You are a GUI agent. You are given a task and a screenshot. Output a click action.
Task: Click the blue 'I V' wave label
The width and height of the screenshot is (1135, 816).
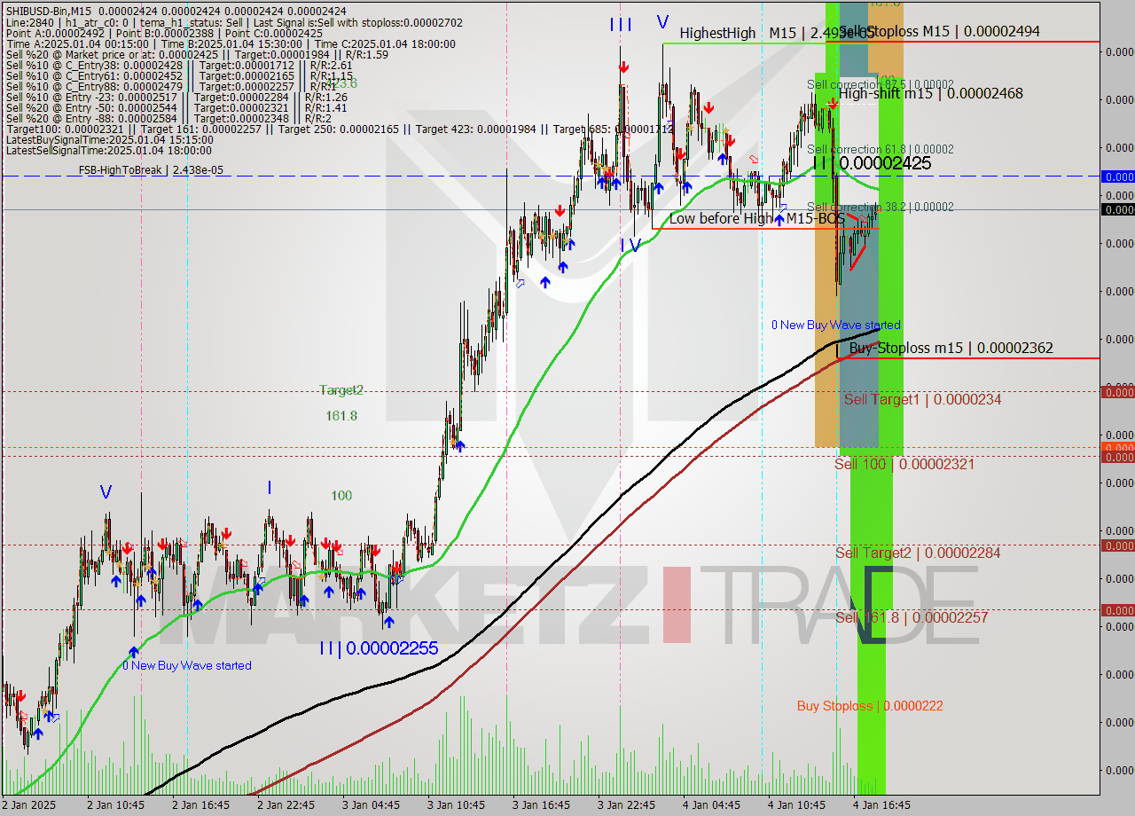pyautogui.click(x=630, y=246)
